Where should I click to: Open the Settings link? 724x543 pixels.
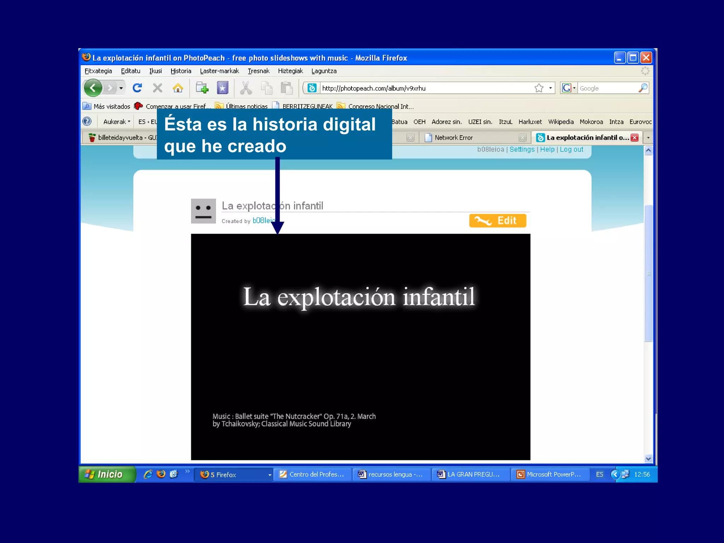522,149
